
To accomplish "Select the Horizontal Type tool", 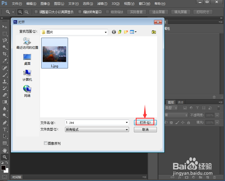I will pos(5,129).
